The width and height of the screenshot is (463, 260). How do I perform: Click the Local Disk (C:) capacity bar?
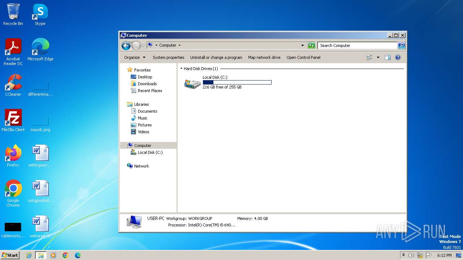tap(237, 82)
